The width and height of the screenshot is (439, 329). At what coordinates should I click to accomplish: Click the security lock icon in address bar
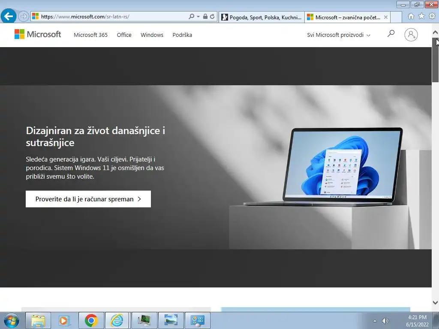[x=205, y=17]
